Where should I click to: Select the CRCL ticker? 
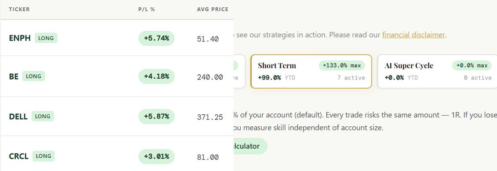pyautogui.click(x=19, y=157)
